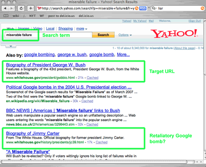Open BBC NEWS Miserable failure result
This screenshot has height=167, width=206.
click(x=63, y=111)
